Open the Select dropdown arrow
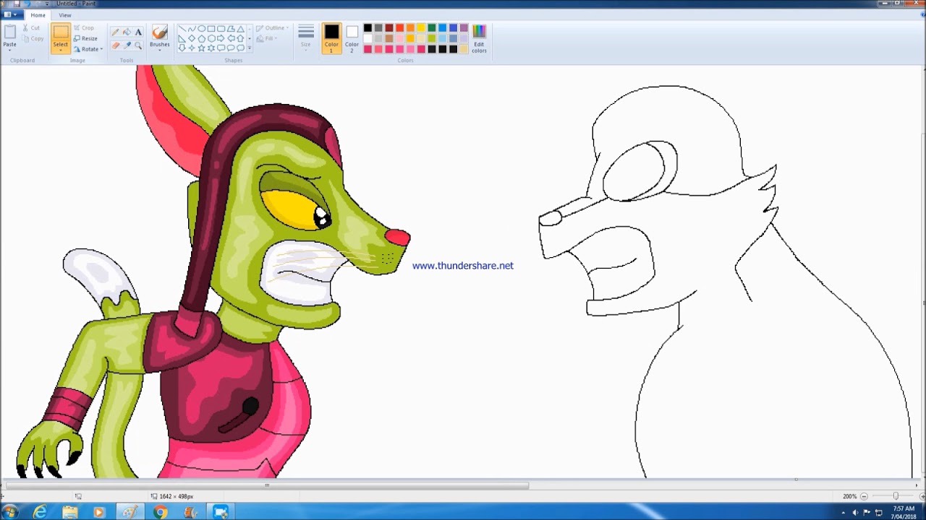The width and height of the screenshot is (926, 520). point(60,49)
